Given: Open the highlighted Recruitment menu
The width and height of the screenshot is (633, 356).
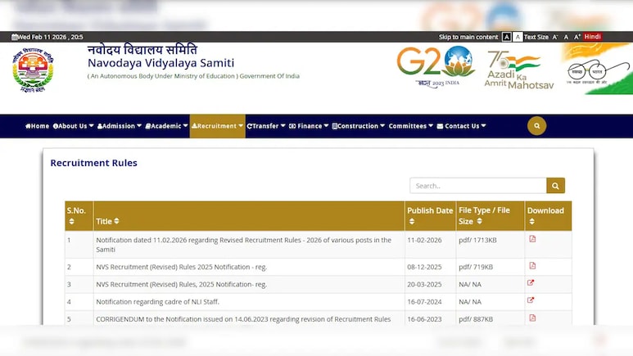Looking at the screenshot, I should [x=217, y=126].
